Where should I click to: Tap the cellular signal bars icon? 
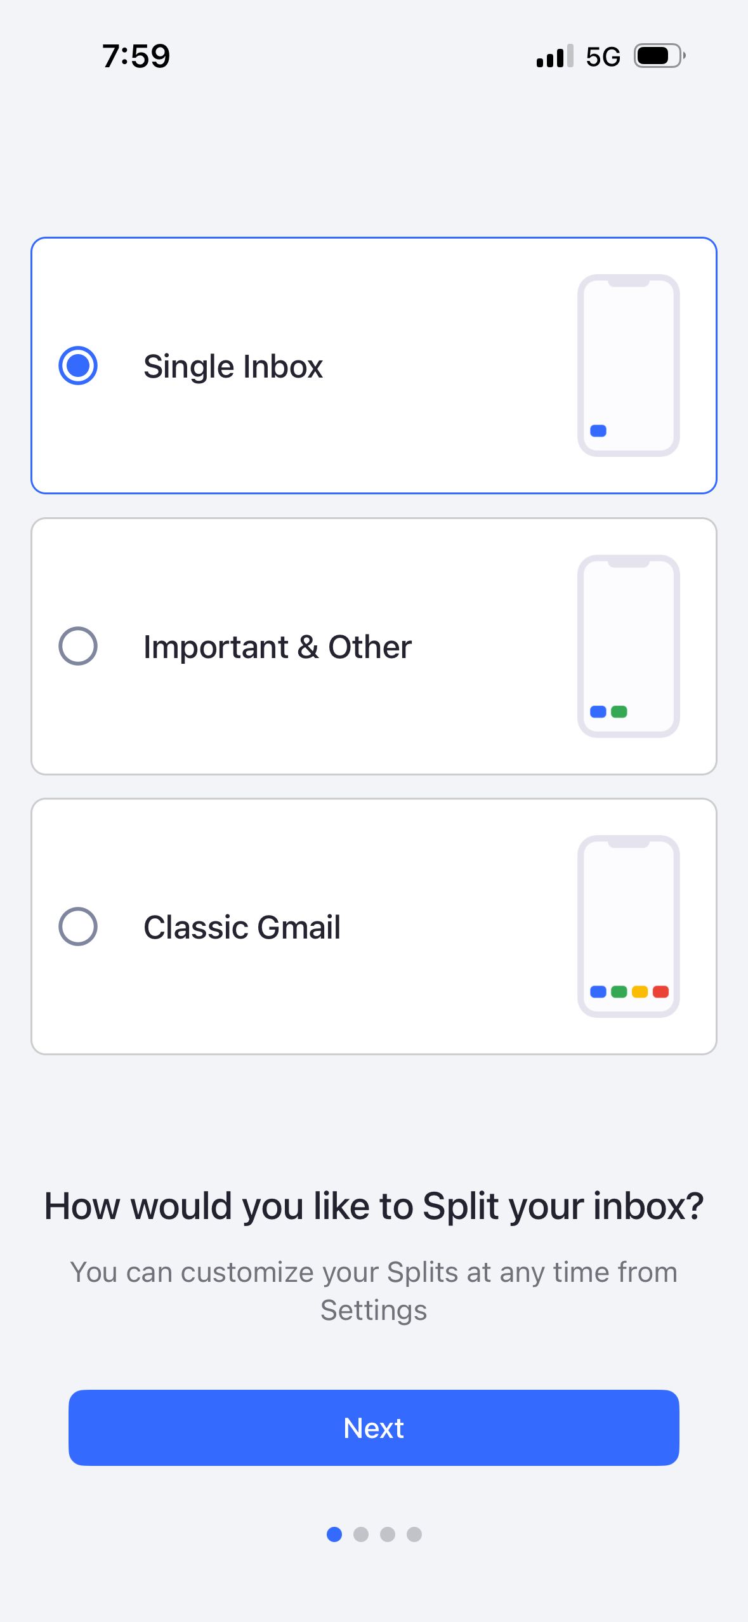click(555, 56)
